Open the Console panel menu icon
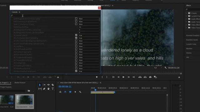This screenshot has height=112, width=200. (19, 12)
